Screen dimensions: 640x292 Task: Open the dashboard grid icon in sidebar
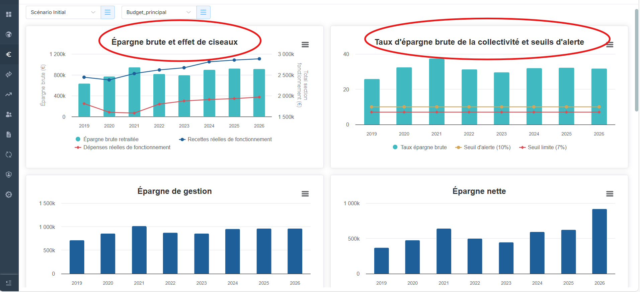click(9, 14)
